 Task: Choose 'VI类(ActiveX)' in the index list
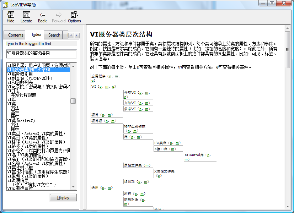pyautogui.click(x=21, y=121)
